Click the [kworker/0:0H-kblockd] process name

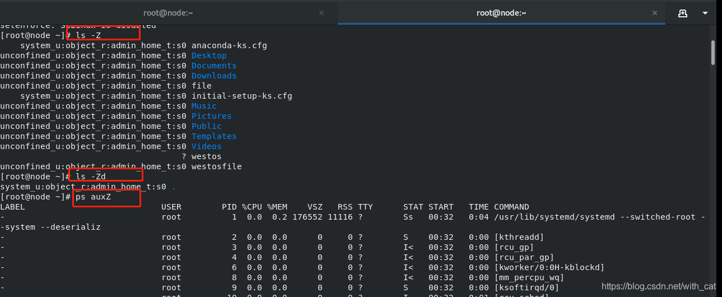pos(549,267)
